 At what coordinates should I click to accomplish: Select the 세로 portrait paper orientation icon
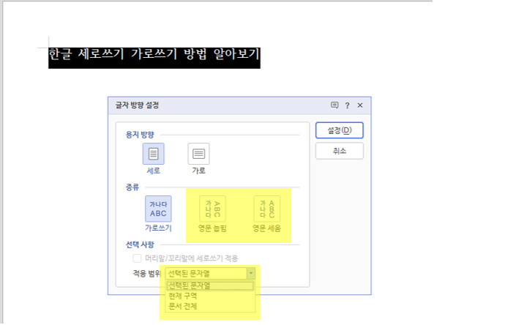coord(154,154)
